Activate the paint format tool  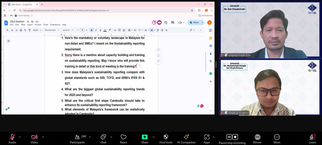(30, 30)
